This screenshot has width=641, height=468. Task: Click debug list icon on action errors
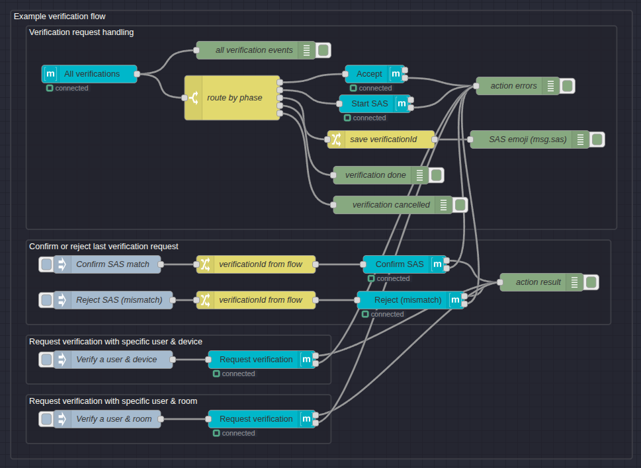550,86
